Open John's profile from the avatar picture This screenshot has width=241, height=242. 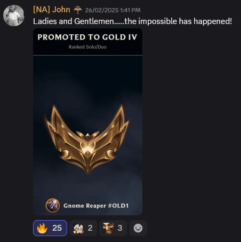pyautogui.click(x=14, y=15)
